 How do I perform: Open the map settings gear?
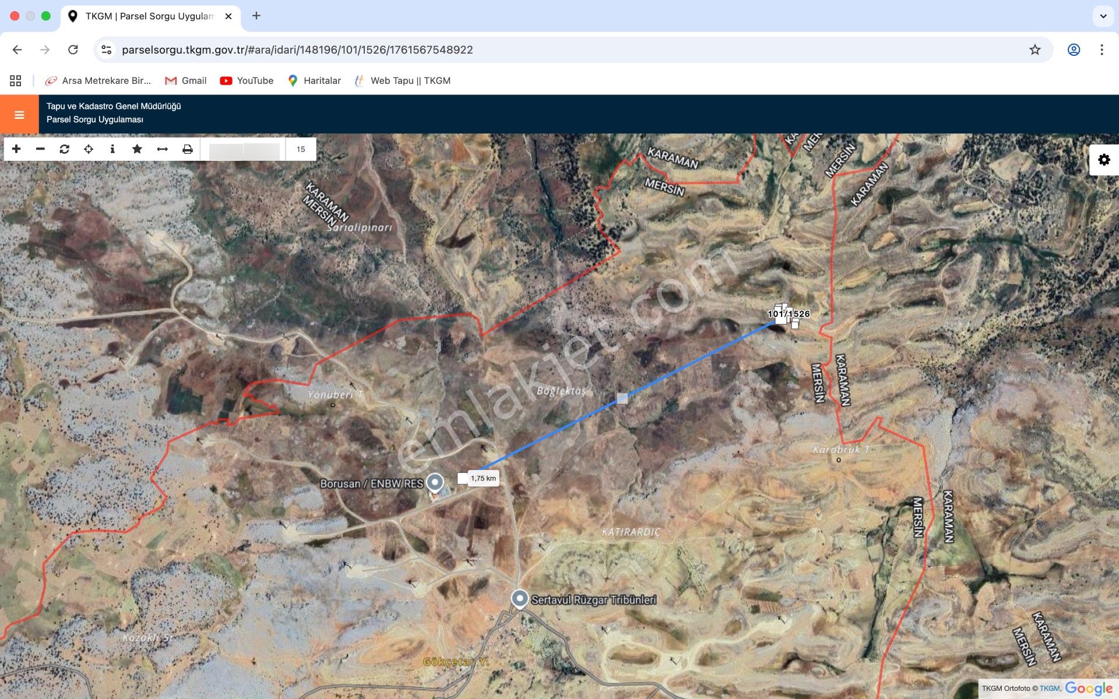[x=1103, y=160]
